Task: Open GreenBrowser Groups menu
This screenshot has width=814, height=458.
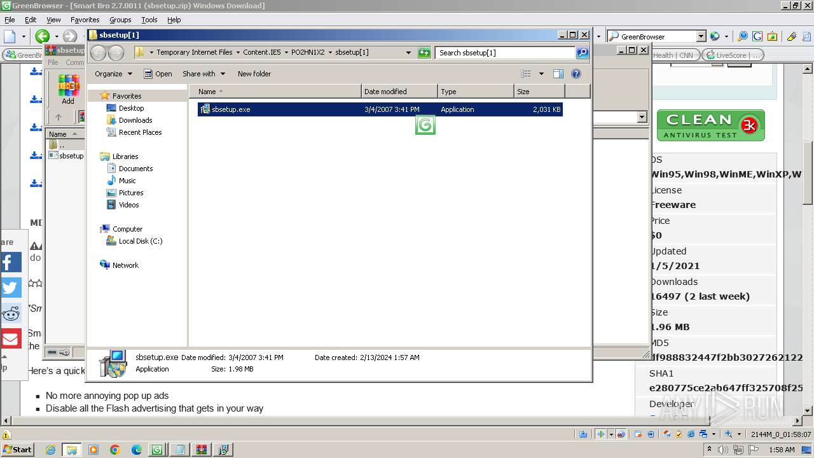Action: click(120, 20)
